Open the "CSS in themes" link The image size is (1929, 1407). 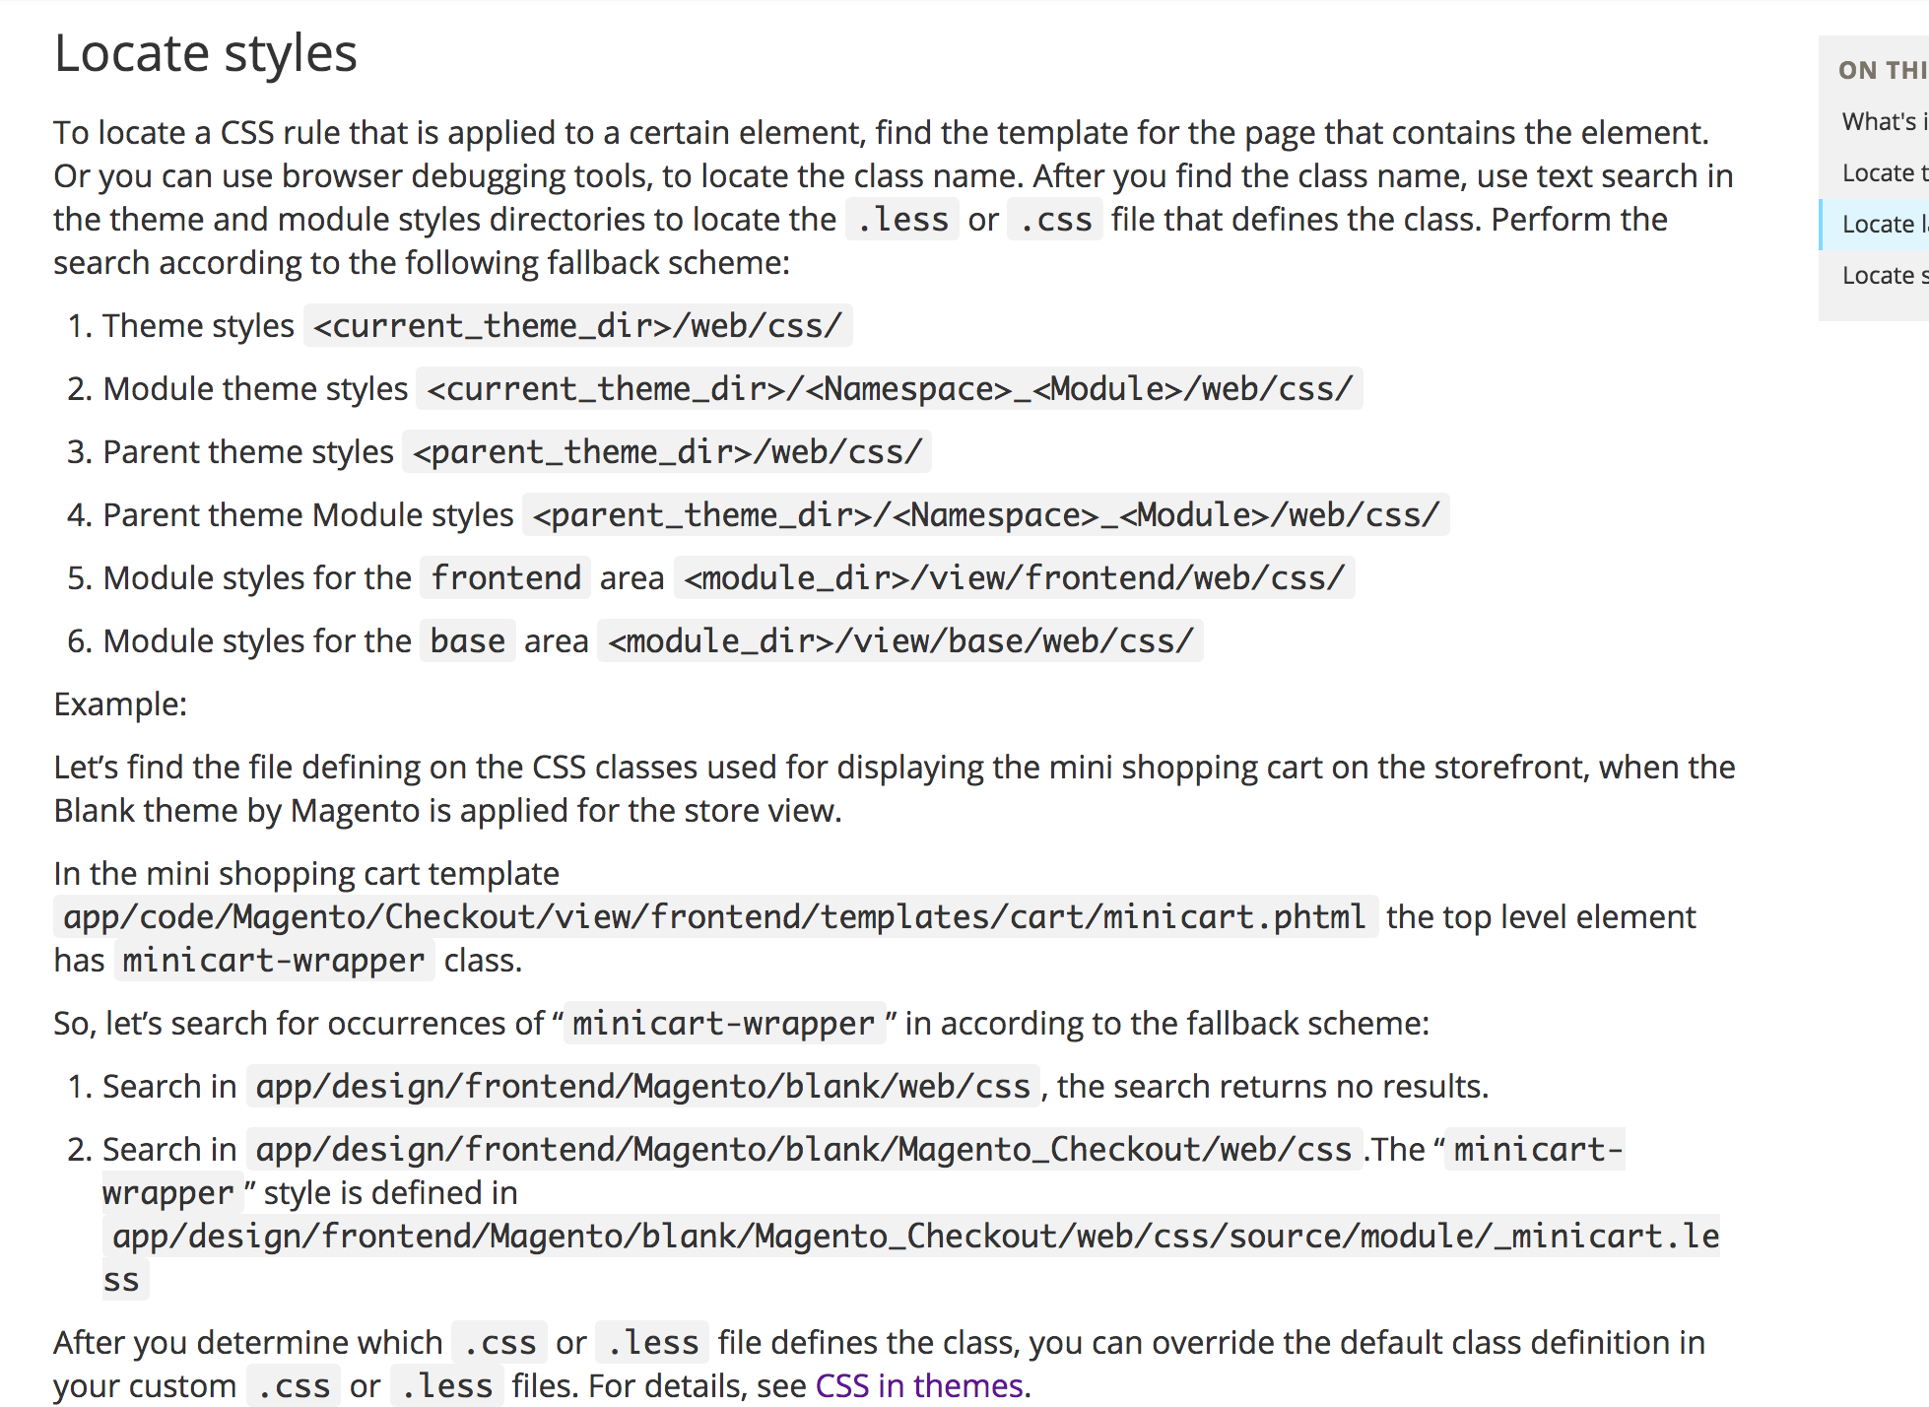click(919, 1385)
